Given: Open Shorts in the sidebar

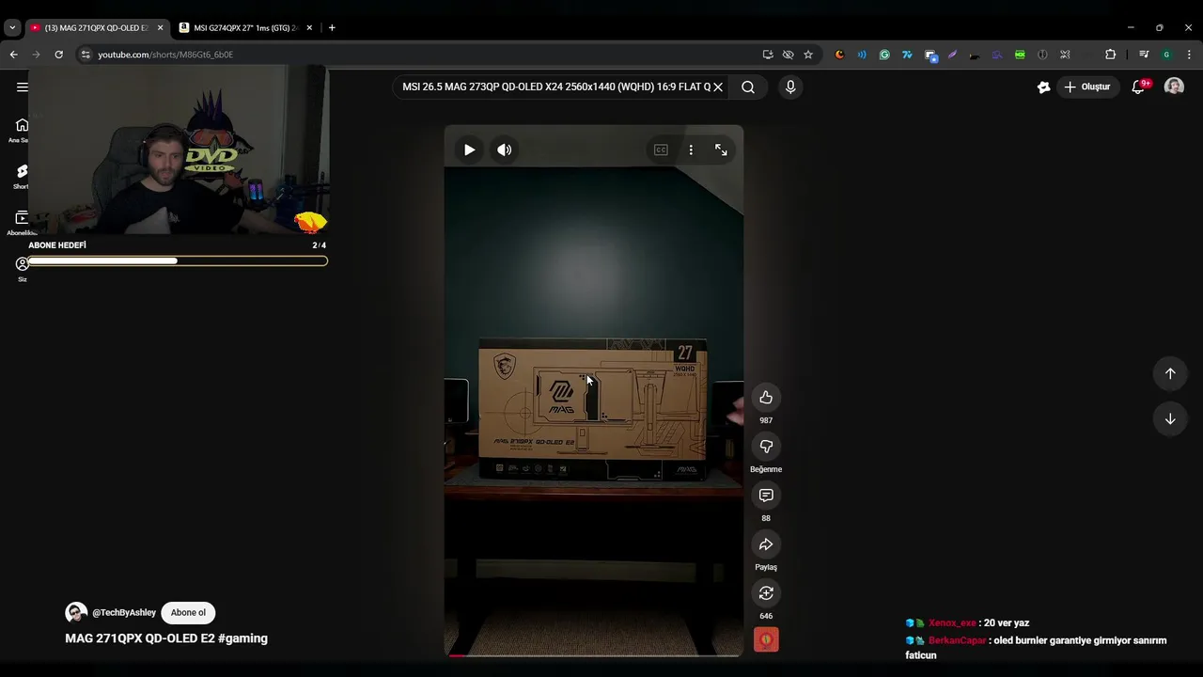Looking at the screenshot, I should point(22,176).
